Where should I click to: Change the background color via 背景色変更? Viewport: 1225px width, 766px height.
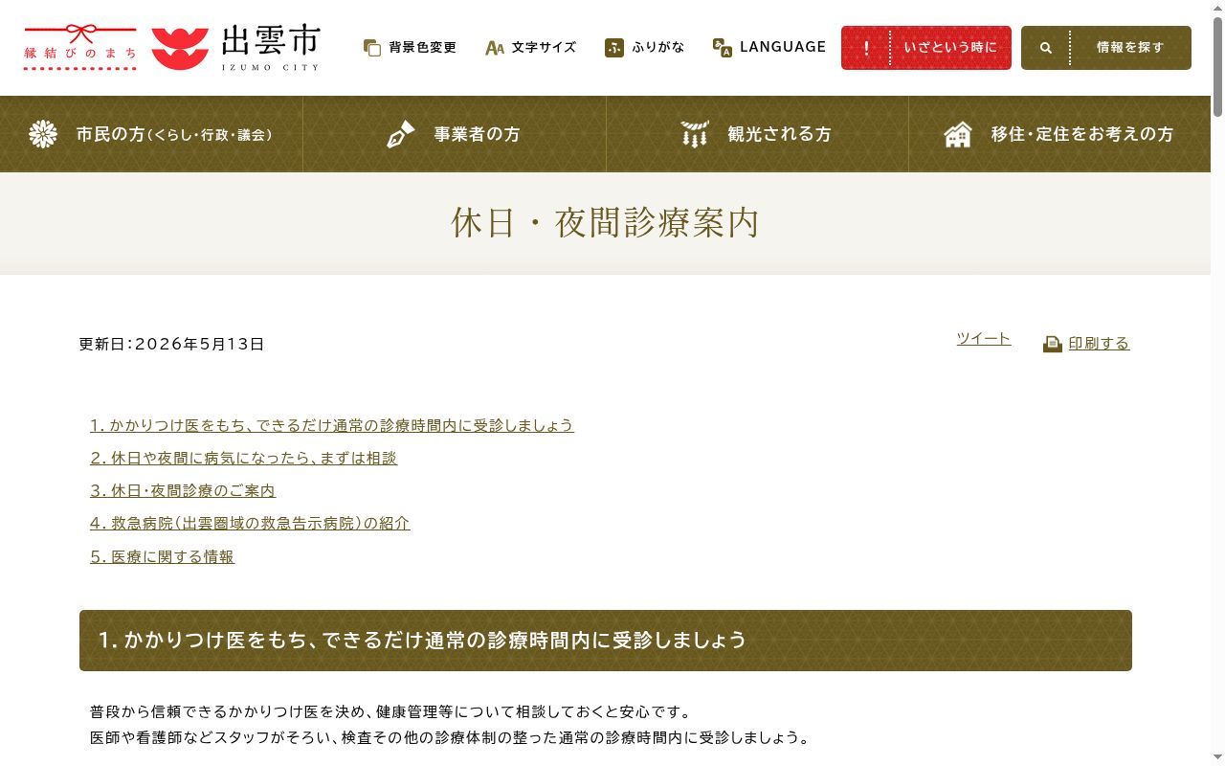411,48
